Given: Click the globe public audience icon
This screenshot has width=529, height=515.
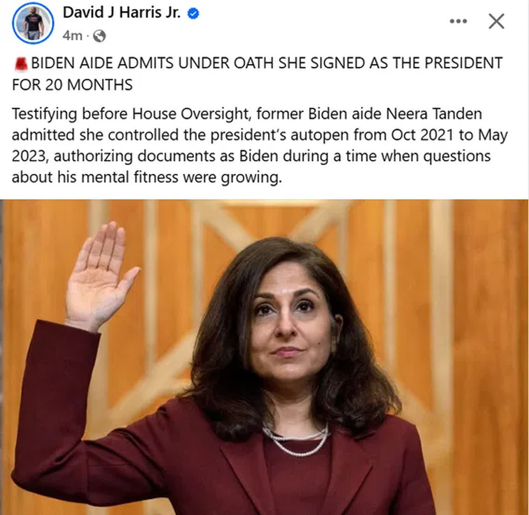Looking at the screenshot, I should [99, 36].
